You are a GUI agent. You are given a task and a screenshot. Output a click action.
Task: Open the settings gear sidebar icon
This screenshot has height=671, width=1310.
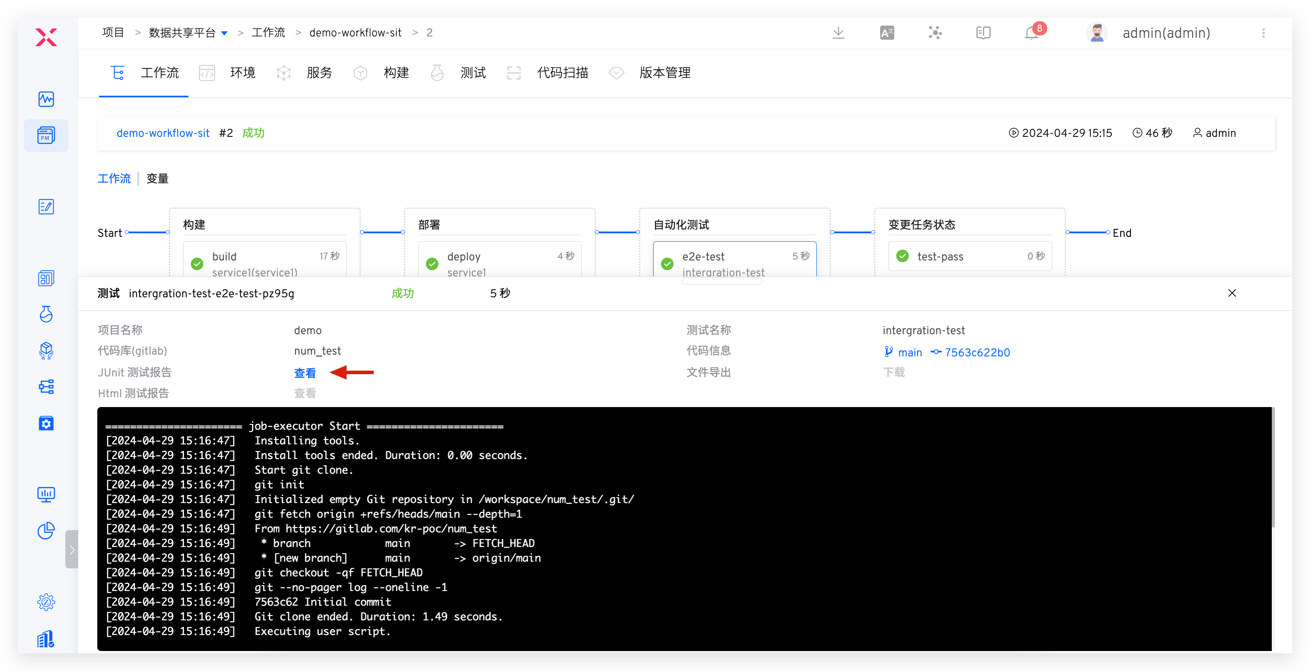click(x=46, y=602)
